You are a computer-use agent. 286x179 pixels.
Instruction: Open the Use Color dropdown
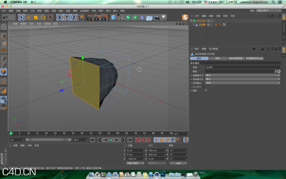click(x=243, y=83)
